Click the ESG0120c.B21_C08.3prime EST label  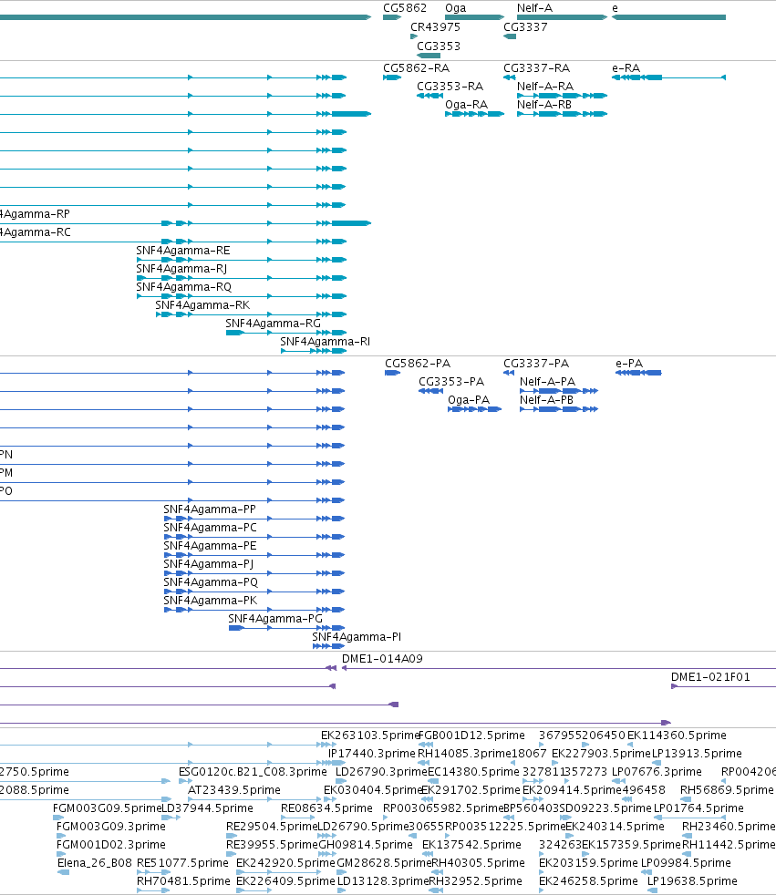253,772
